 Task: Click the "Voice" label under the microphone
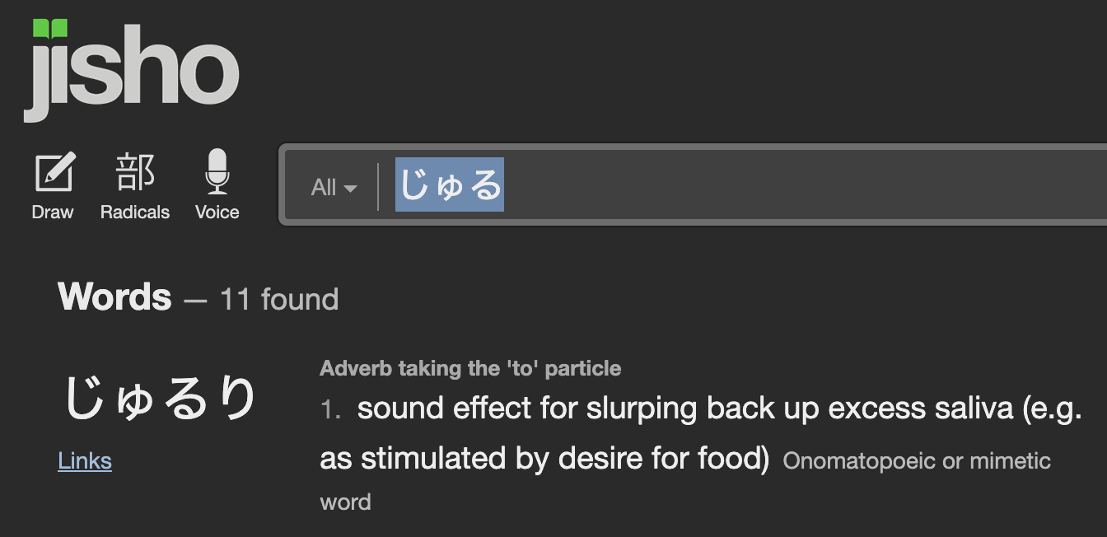click(217, 212)
